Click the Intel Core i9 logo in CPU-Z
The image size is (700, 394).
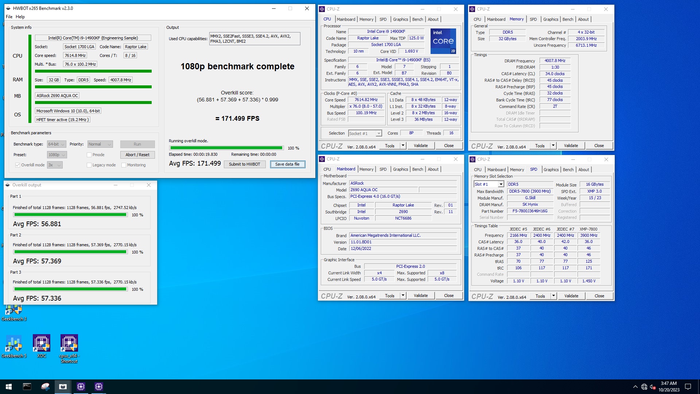(x=443, y=41)
